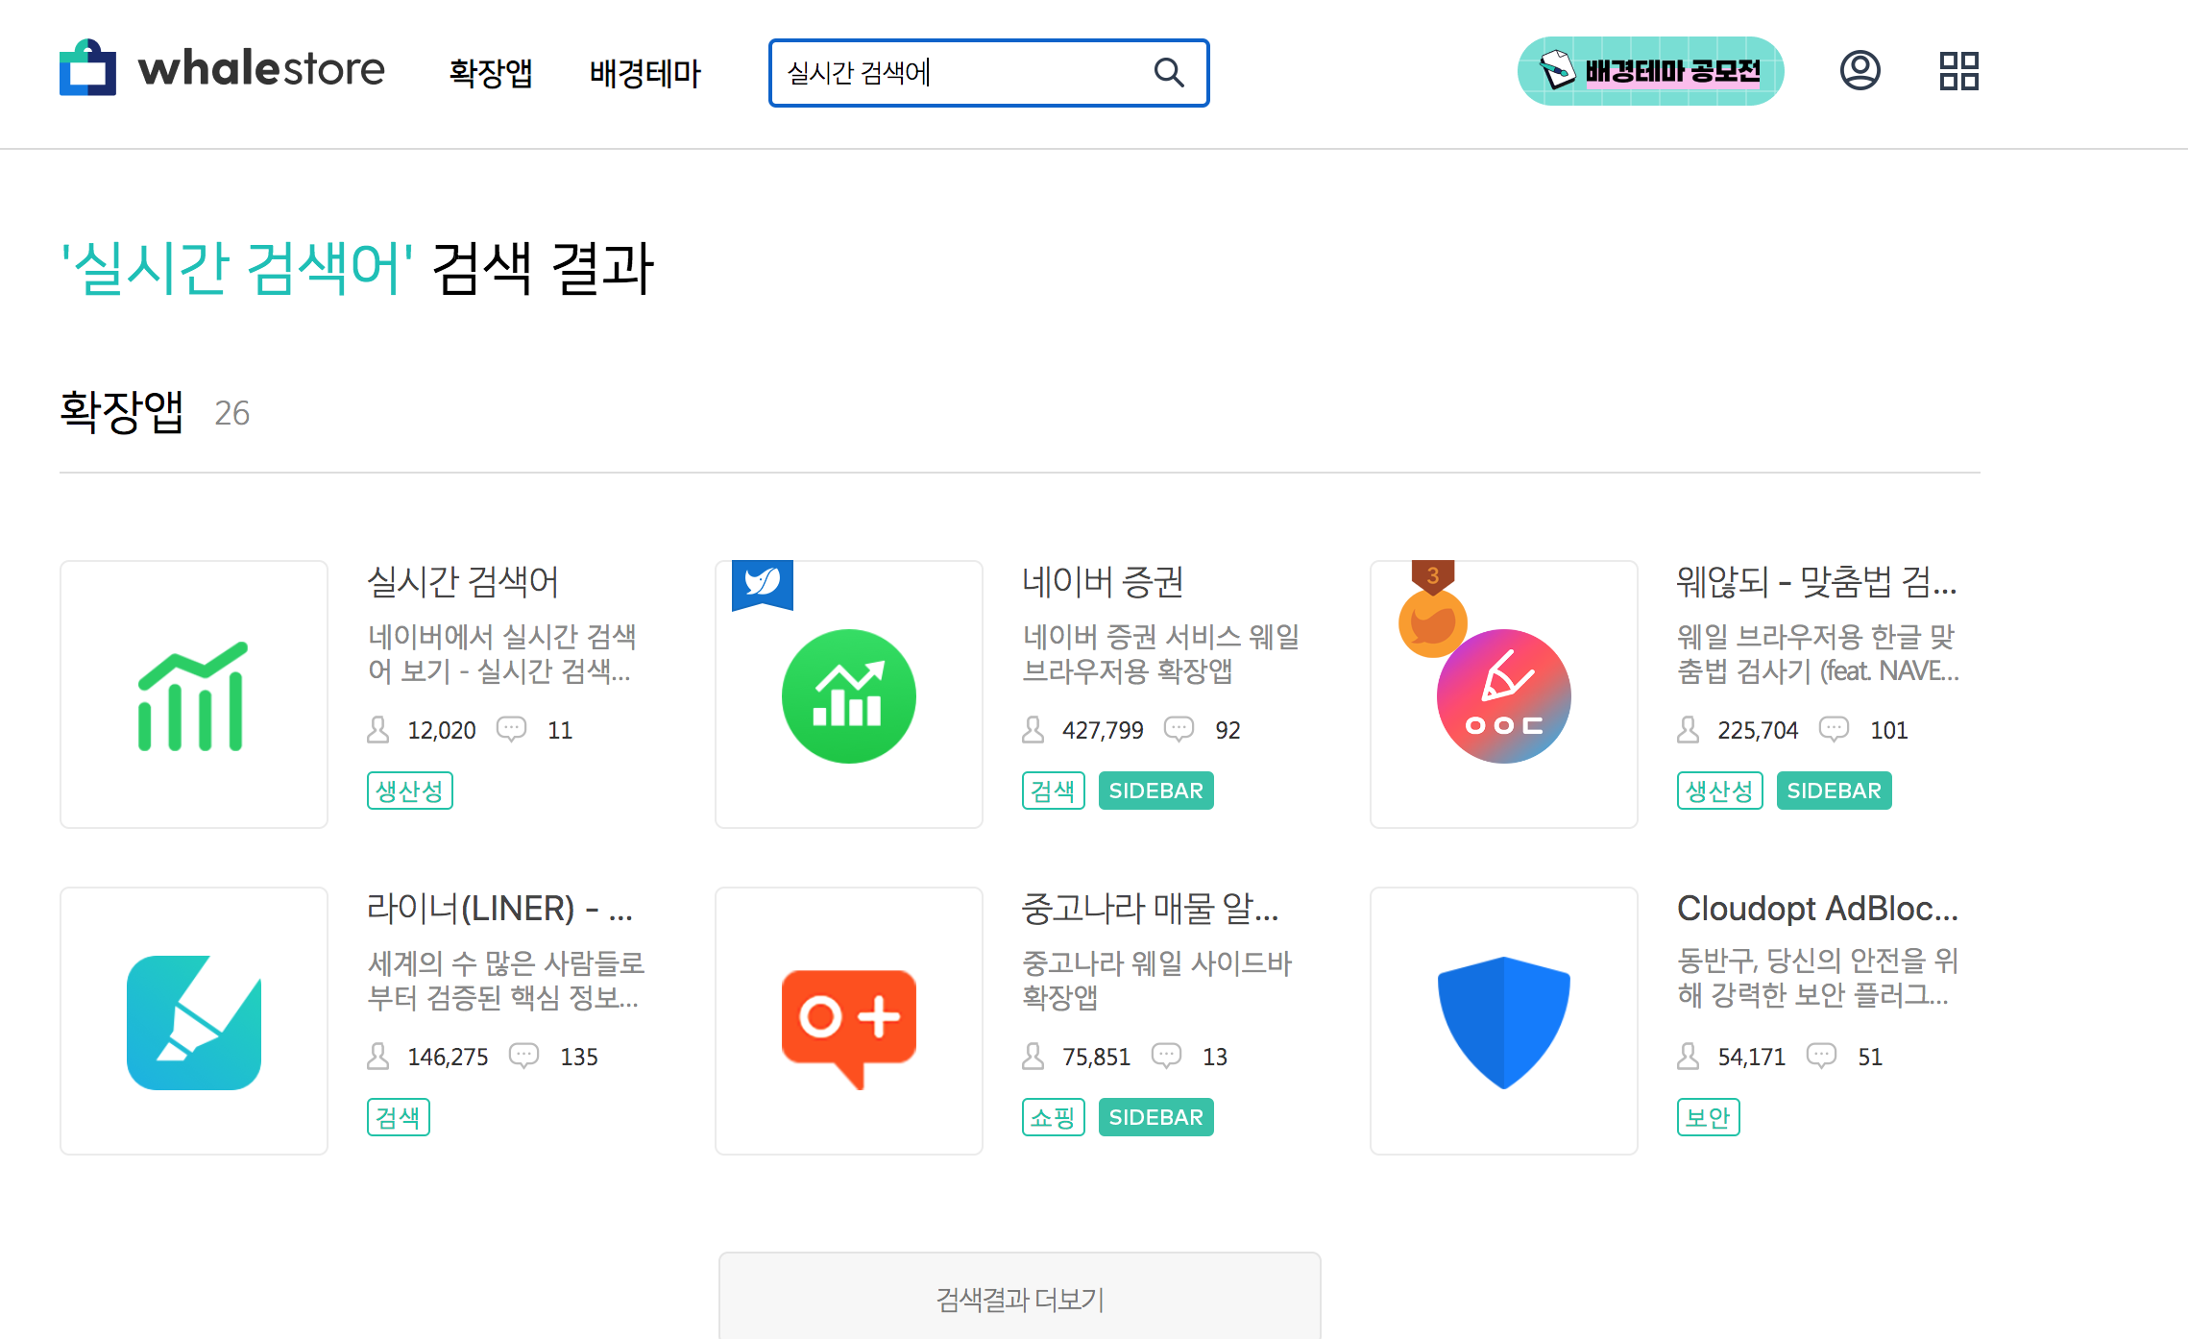Image resolution: width=2188 pixels, height=1339 pixels.
Task: Open the 확장앱 menu in the header
Action: click(491, 73)
